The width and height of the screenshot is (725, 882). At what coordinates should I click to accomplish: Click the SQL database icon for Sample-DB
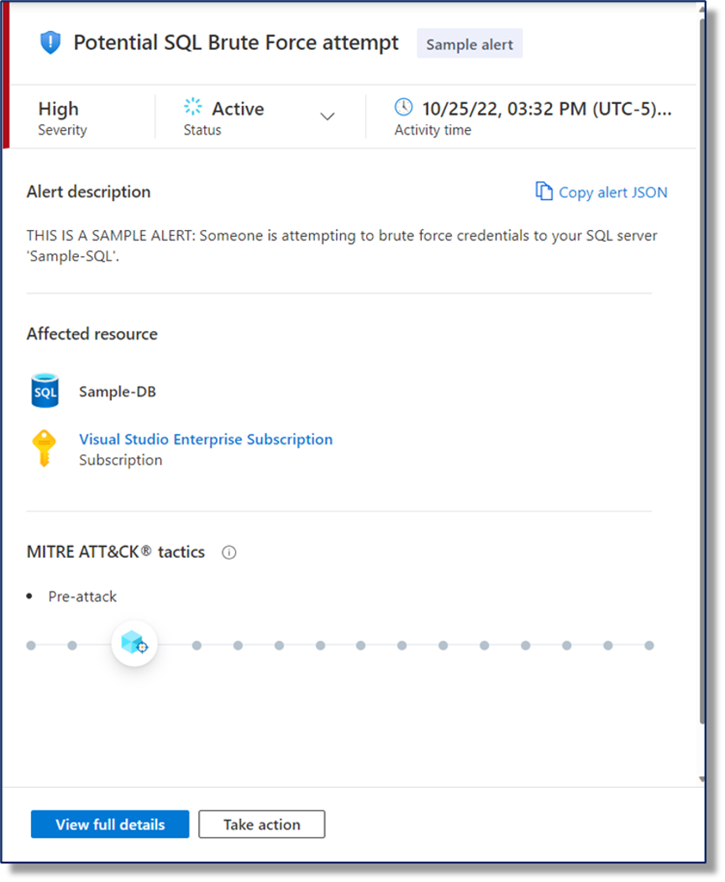coord(45,391)
